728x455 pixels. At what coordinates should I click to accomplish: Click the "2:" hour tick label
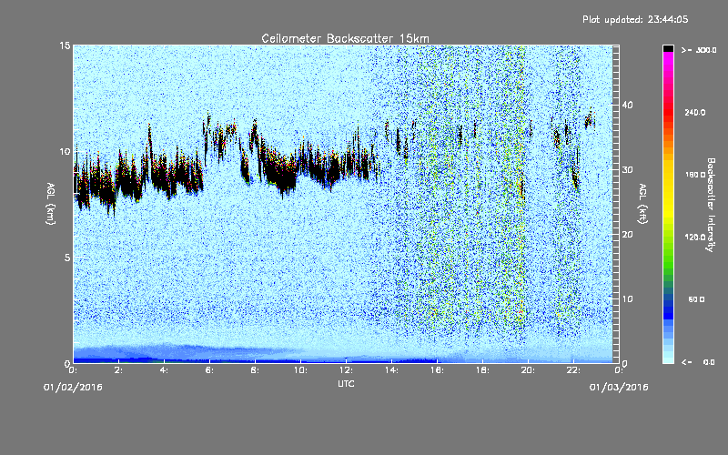[x=118, y=370]
